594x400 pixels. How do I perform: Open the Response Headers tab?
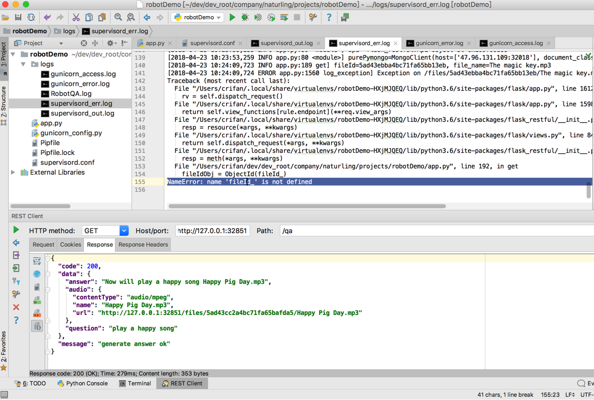pos(143,245)
